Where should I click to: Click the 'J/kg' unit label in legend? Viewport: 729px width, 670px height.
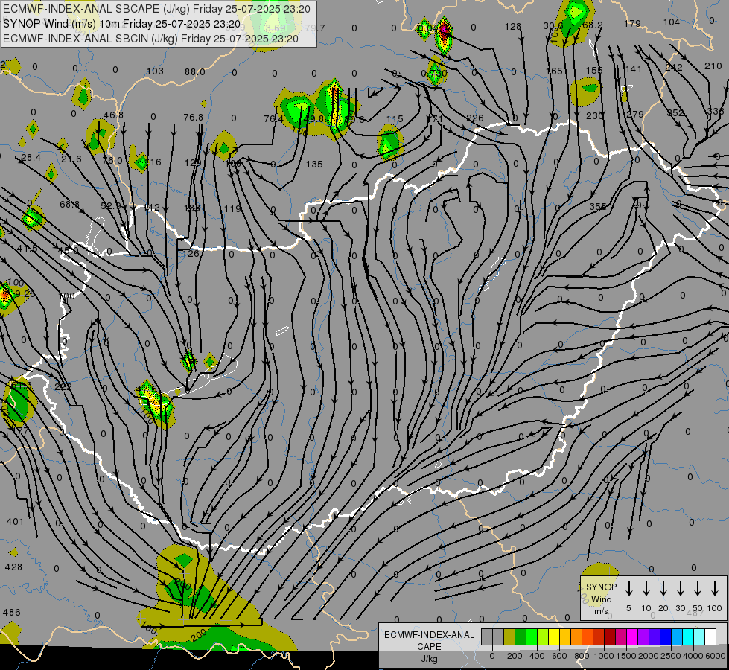pos(429,659)
